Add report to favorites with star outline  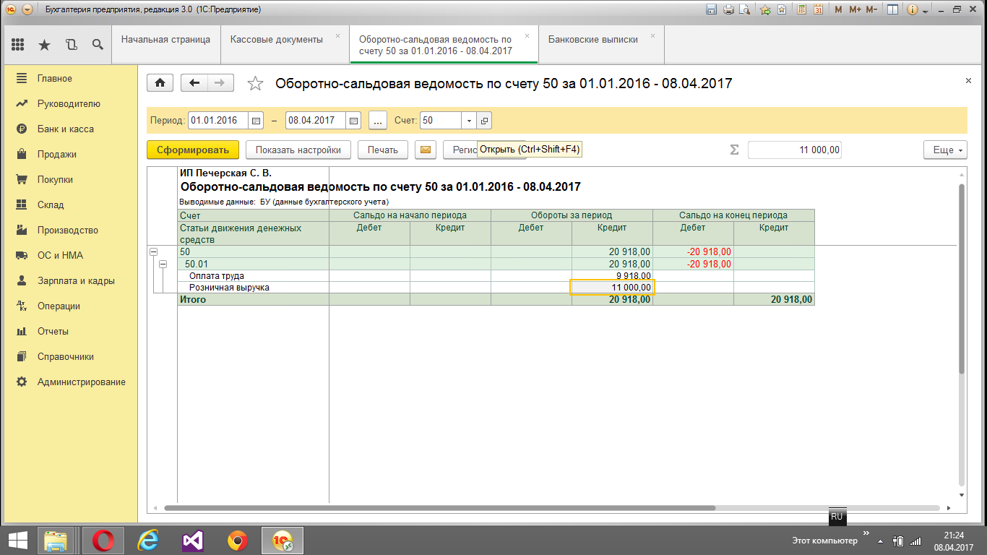[x=255, y=84]
